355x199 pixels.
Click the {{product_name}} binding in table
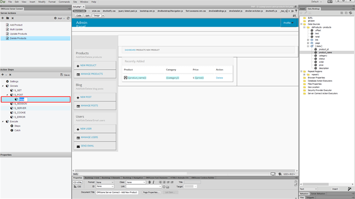(137, 78)
